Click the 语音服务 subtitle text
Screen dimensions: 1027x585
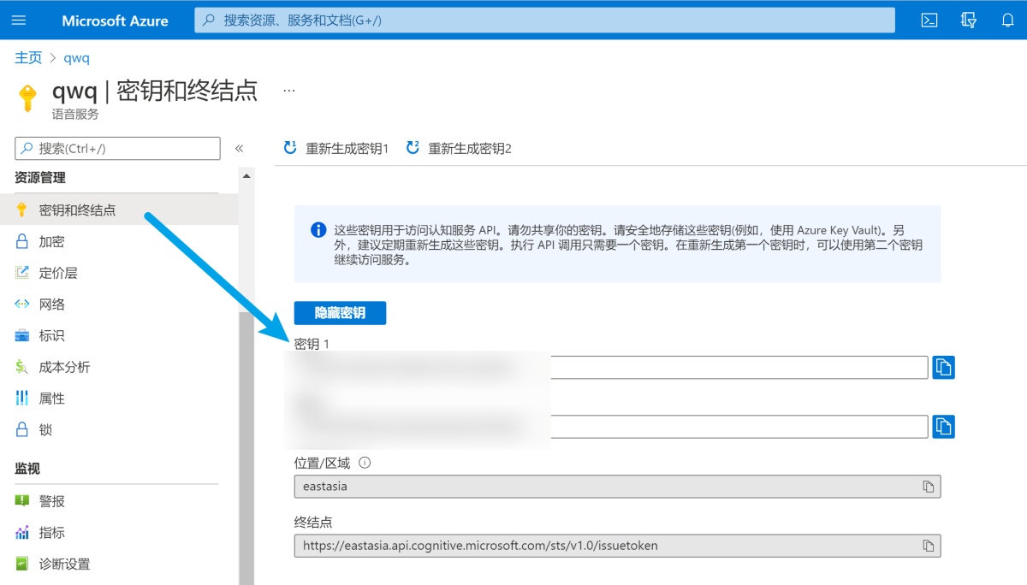coord(75,114)
